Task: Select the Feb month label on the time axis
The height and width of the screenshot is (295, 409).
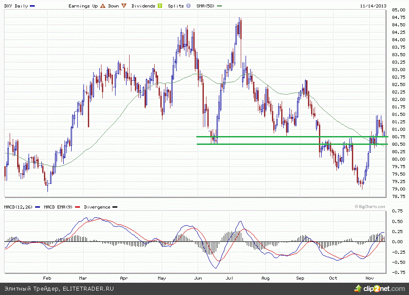Action: tap(47, 278)
